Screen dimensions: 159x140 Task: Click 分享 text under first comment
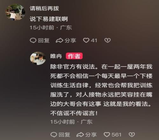(x=70, y=40)
